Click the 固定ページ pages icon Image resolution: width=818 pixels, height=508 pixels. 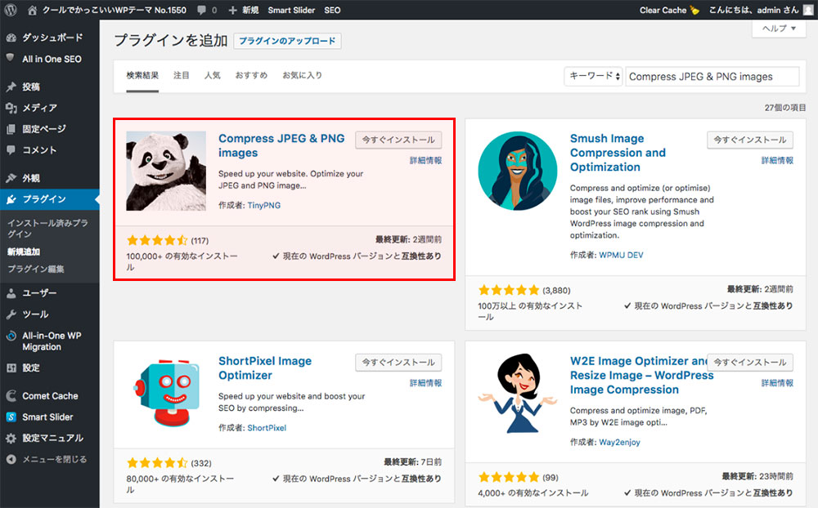11,129
